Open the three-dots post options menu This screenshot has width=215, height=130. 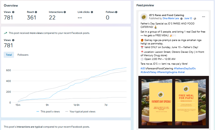(203, 17)
